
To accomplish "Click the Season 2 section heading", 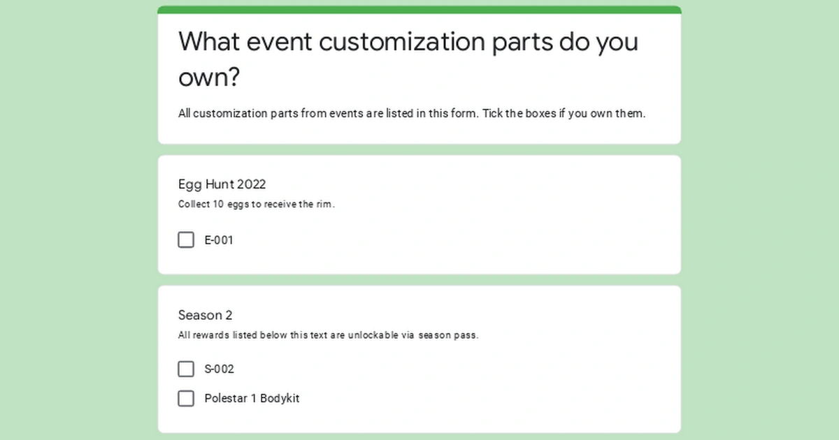I will (x=206, y=315).
